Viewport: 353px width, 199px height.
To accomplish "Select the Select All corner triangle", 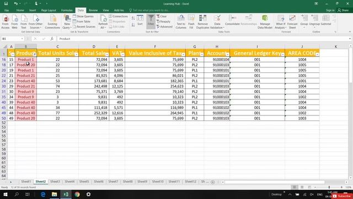I will tap(4, 46).
